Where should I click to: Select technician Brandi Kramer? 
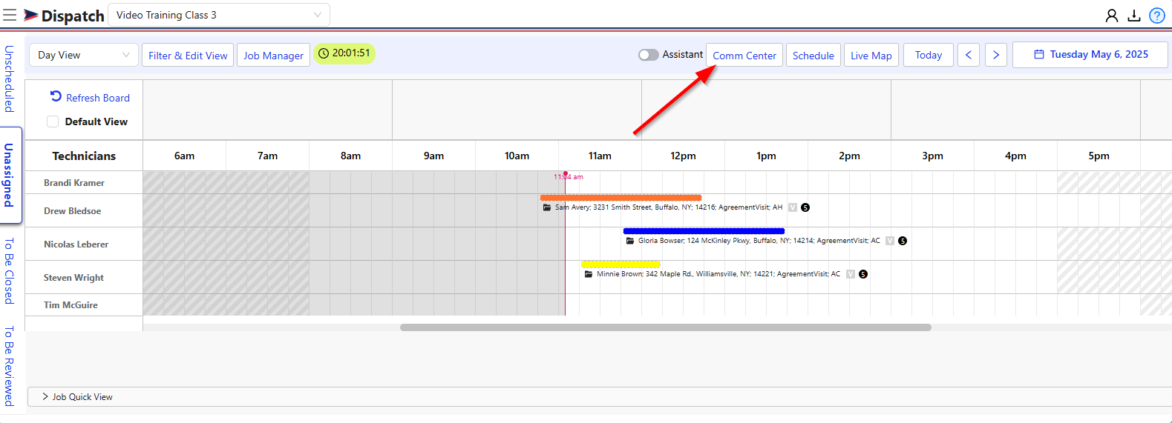74,183
